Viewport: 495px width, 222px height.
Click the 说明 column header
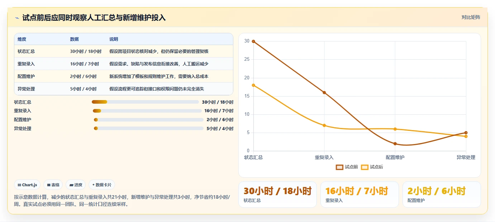point(114,39)
